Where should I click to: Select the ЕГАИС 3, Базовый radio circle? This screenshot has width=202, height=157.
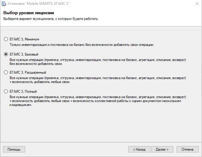pos(6,54)
